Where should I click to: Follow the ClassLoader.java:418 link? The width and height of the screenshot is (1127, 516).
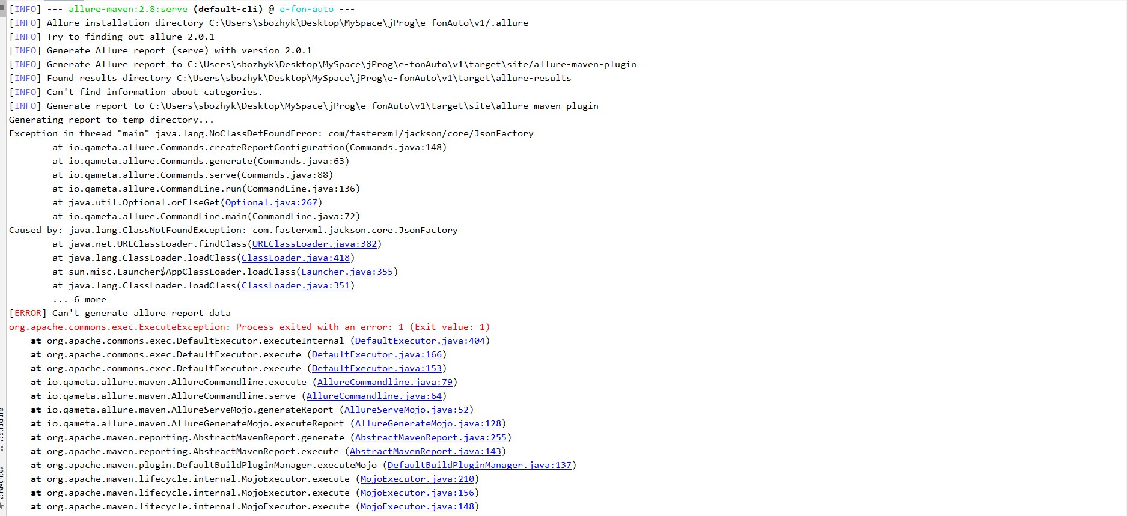296,258
